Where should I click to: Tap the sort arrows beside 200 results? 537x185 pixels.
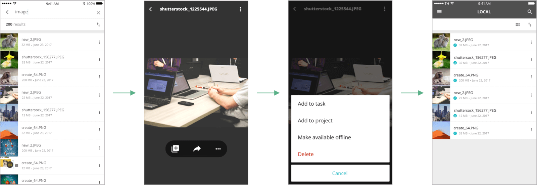pos(98,24)
